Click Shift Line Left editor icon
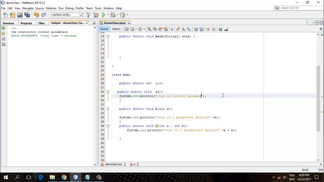Viewport: 324px width, 182px height. tap(196, 29)
